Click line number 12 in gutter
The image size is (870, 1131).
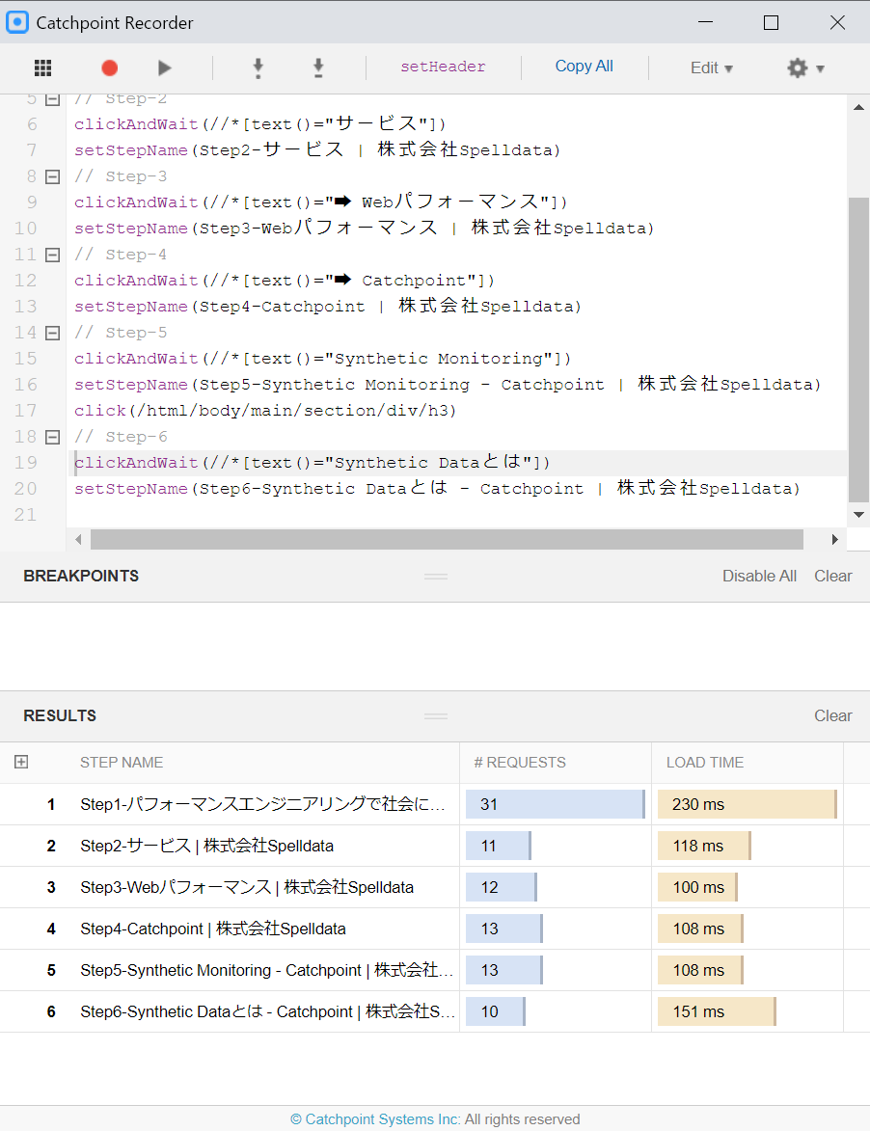coord(25,280)
